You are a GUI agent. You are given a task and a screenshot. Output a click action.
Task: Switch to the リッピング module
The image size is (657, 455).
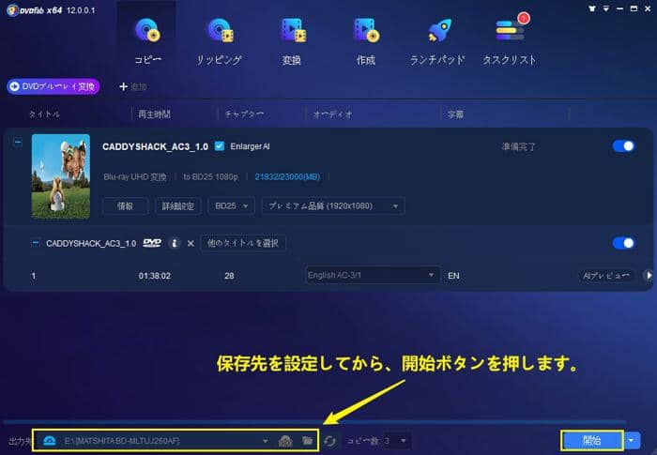220,40
